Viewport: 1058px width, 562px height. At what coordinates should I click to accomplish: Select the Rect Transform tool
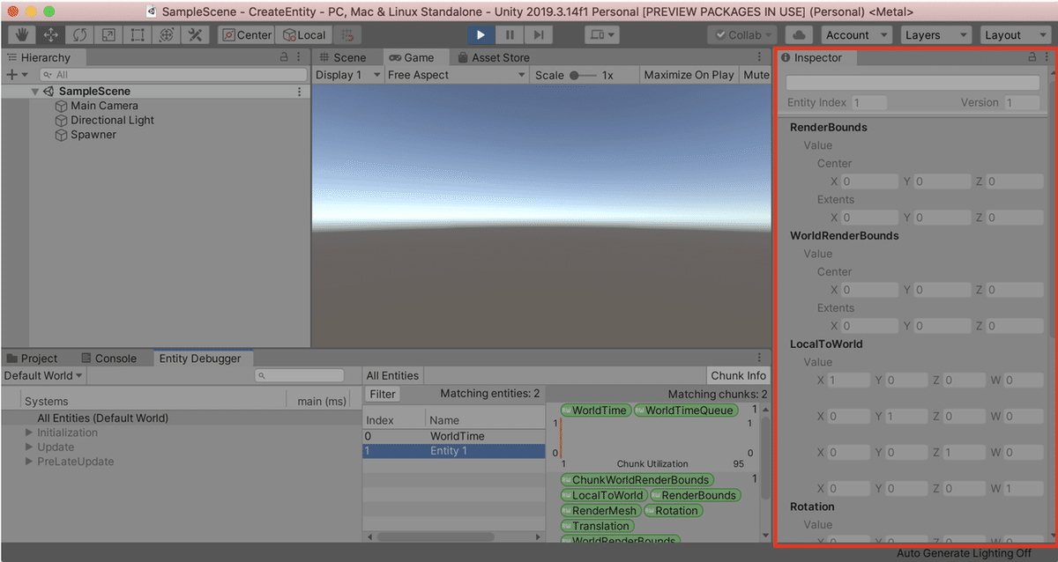pos(138,35)
